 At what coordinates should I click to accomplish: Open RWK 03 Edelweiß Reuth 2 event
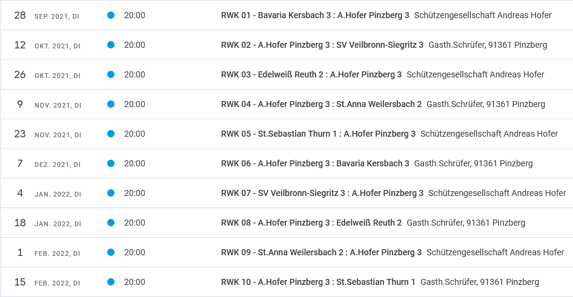point(311,74)
